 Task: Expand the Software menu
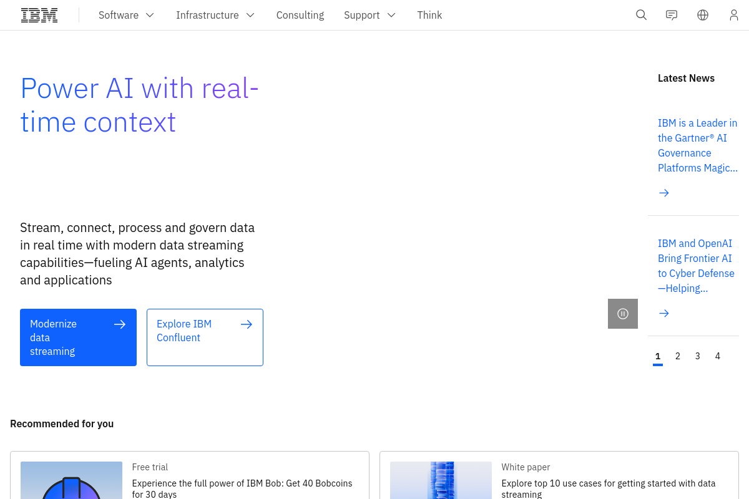127,15
